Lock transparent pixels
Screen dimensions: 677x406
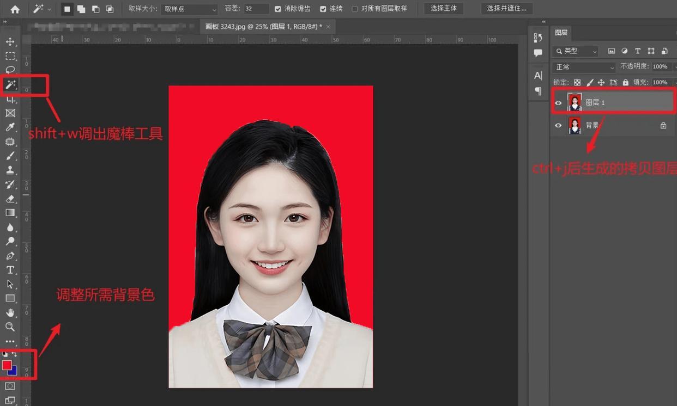click(577, 82)
